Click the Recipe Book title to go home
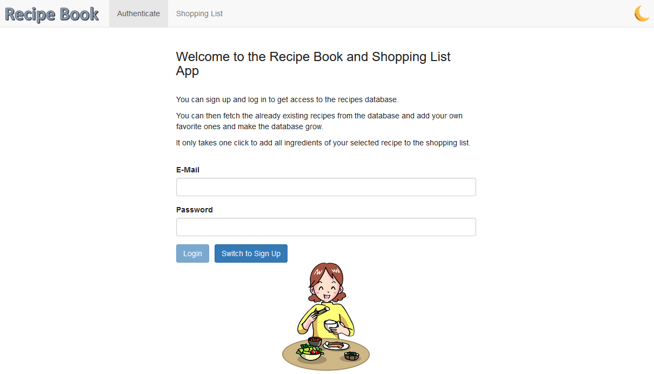654x374 pixels. point(51,14)
